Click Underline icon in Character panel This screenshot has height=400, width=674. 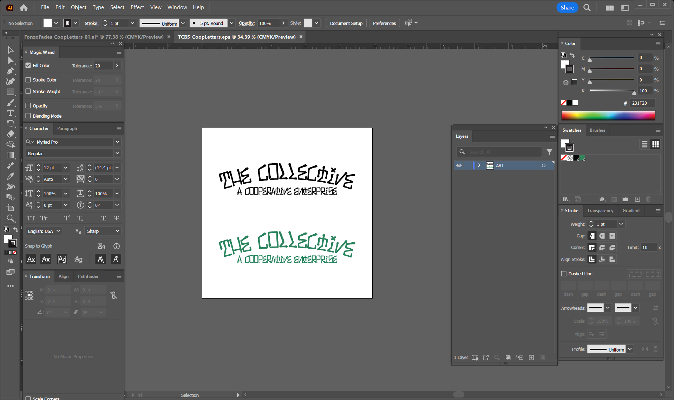pos(104,218)
